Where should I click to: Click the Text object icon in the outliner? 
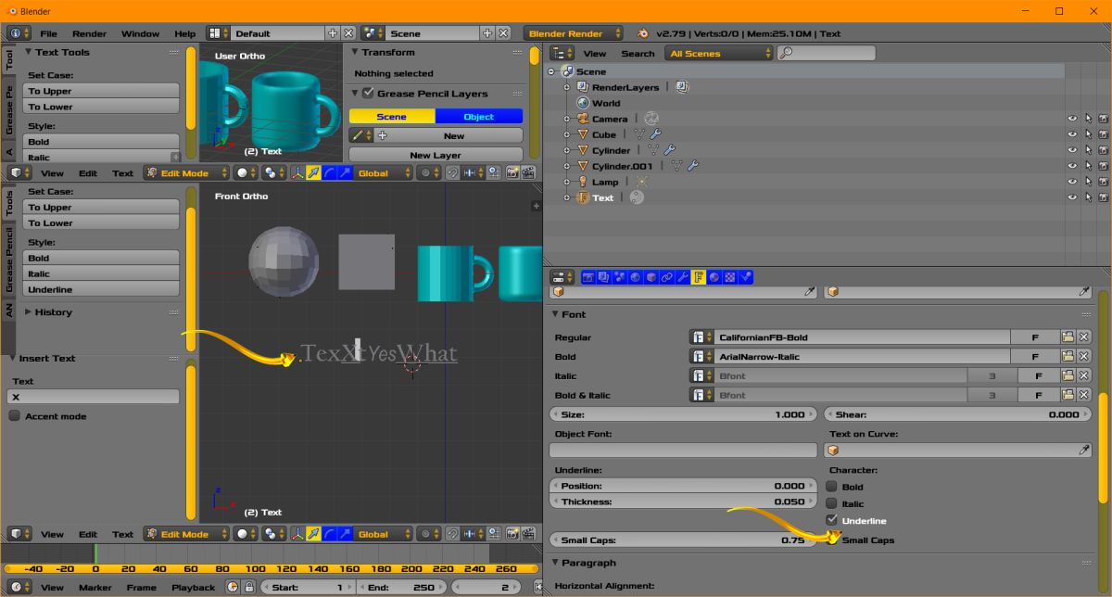click(583, 197)
